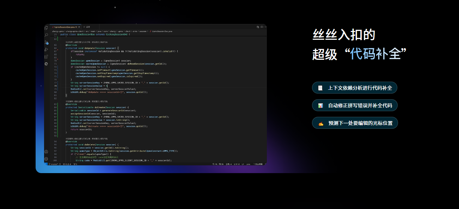Click the writing hand icon in the third feature pill

(320, 123)
